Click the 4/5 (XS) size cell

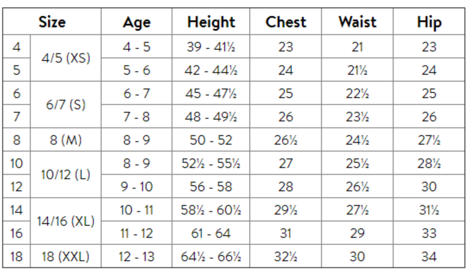[66, 59]
